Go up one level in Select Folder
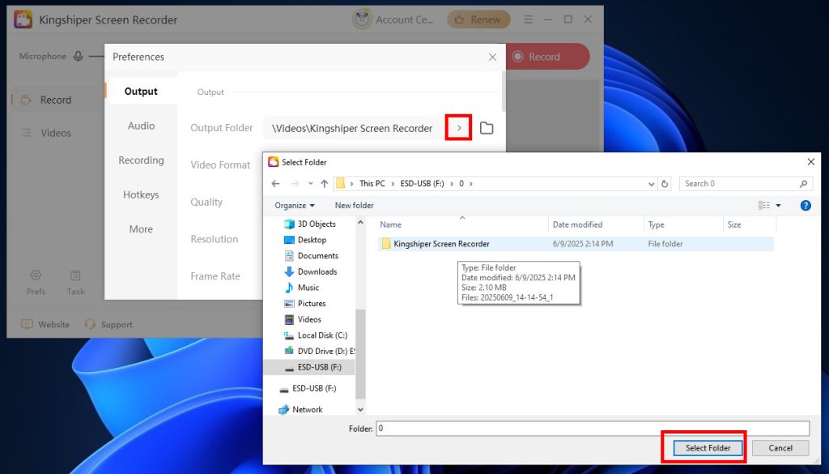Screen dimensions: 829x474 pos(324,184)
